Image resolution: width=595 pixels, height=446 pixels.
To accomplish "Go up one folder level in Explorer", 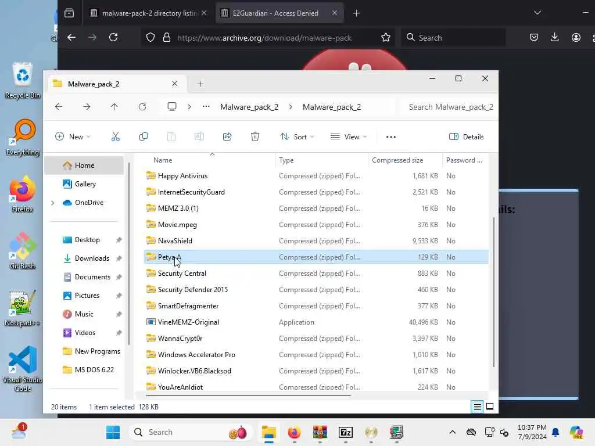I will 114,107.
